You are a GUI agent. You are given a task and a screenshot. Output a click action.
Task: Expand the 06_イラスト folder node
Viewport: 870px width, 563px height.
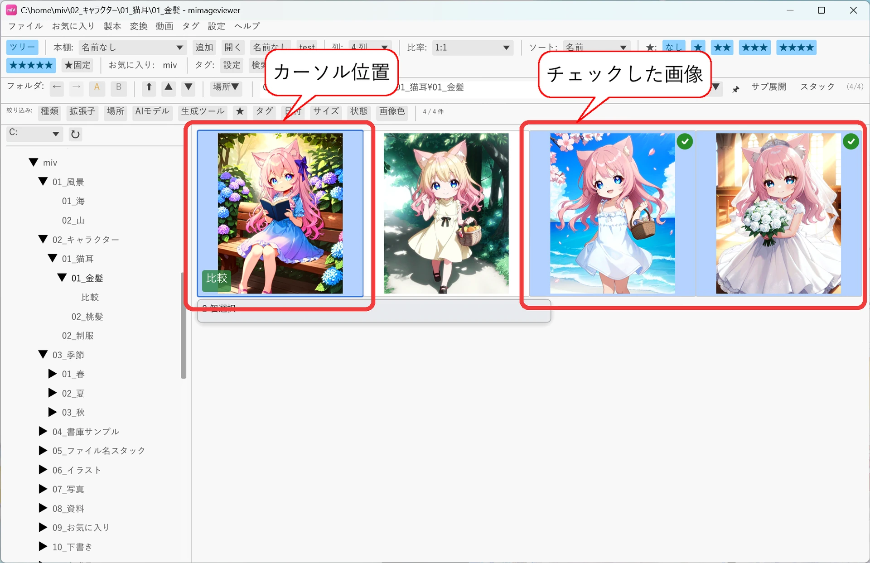tap(43, 469)
